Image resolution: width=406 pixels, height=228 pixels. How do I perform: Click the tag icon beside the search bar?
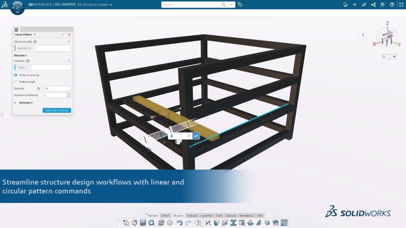240,5
